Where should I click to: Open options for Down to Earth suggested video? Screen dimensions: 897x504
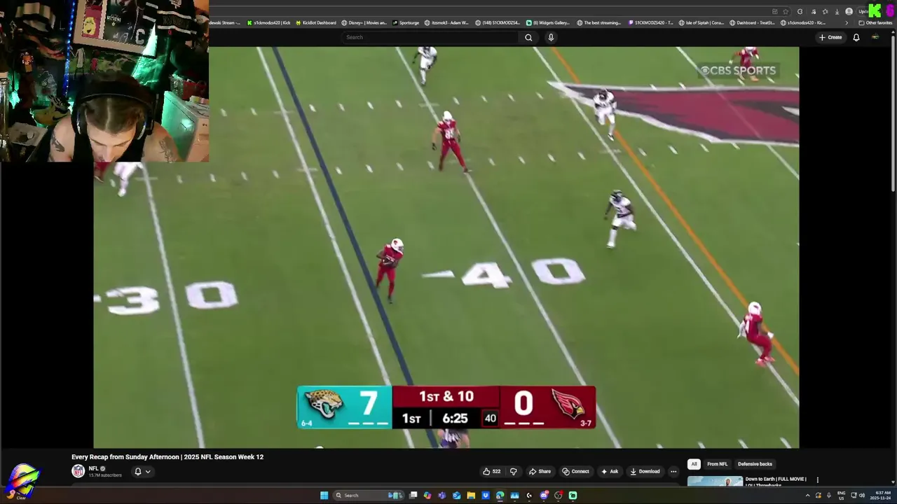click(x=817, y=480)
